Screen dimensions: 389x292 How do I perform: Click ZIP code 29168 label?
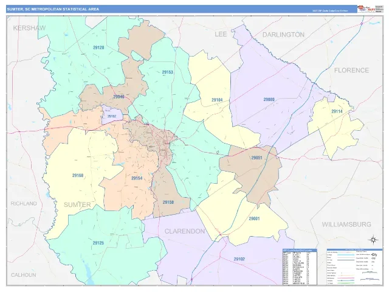(78, 176)
